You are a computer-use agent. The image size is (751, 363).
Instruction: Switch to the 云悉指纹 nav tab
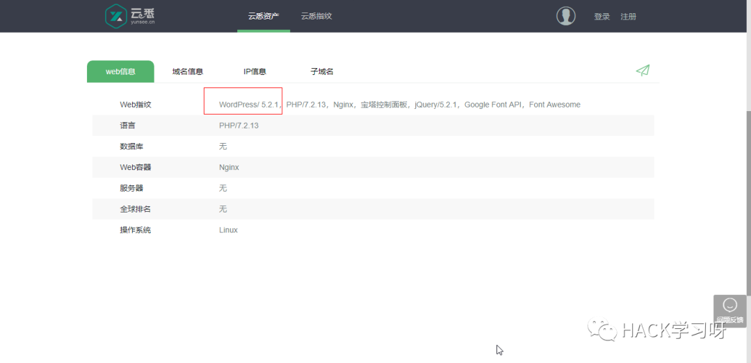(316, 16)
